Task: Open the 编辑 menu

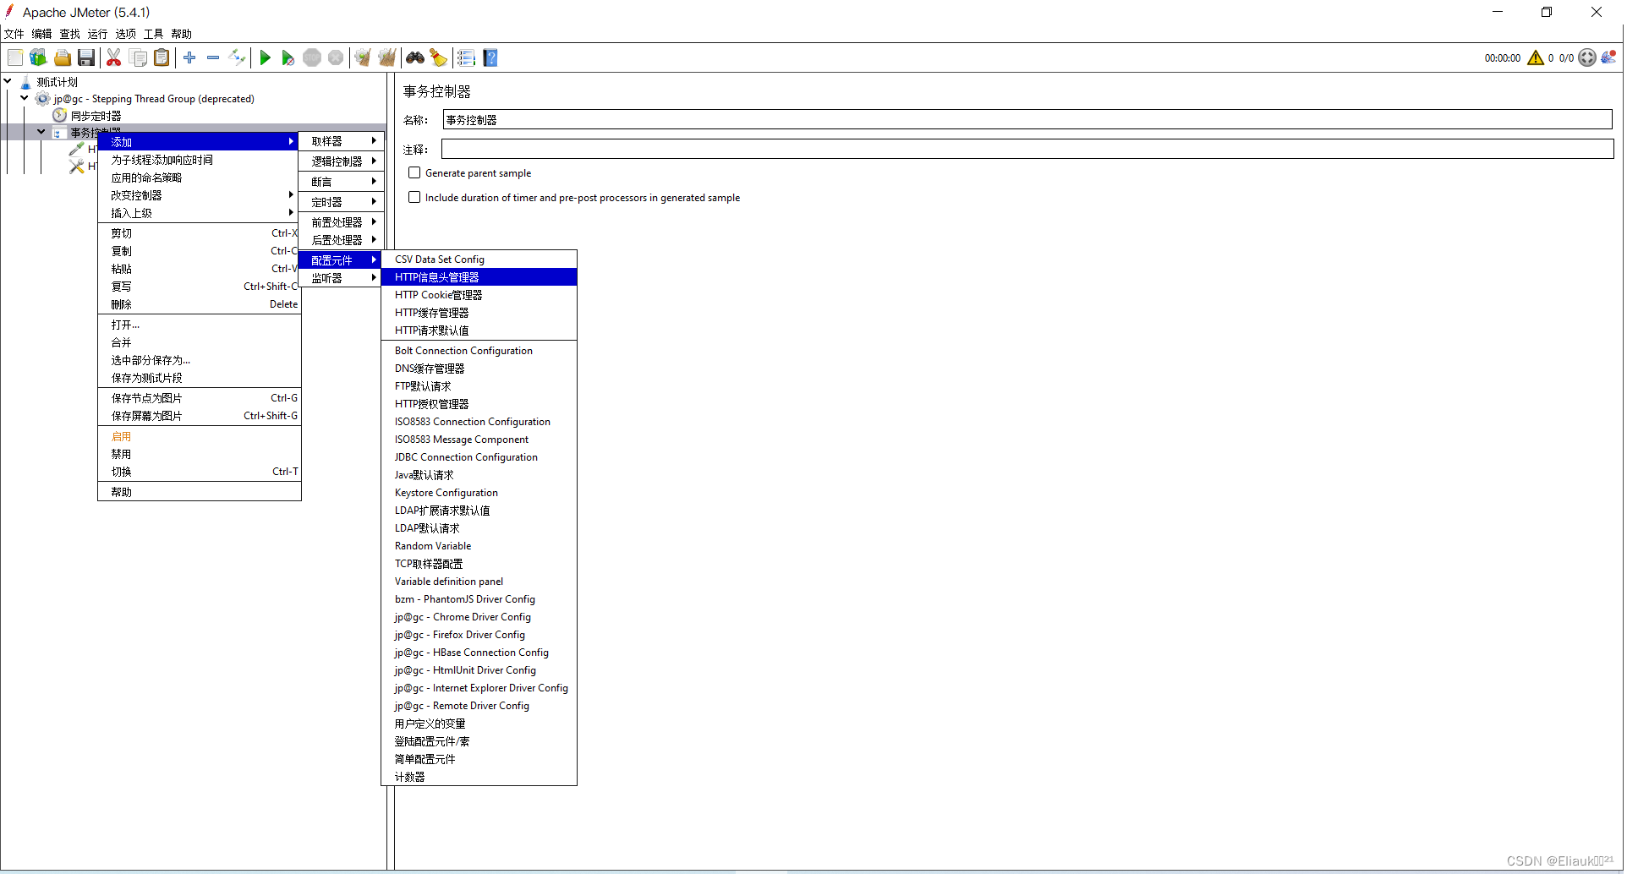Action: point(42,34)
